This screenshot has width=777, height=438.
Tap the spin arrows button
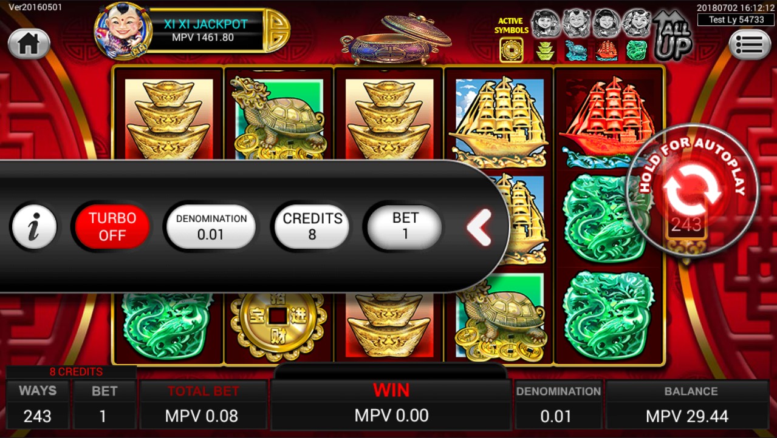[692, 190]
